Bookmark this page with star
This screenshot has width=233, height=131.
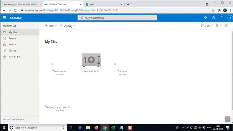point(213,11)
